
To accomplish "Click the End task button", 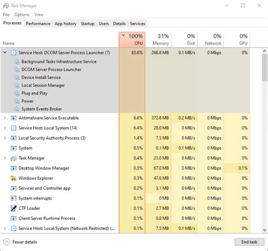I will (249, 242).
